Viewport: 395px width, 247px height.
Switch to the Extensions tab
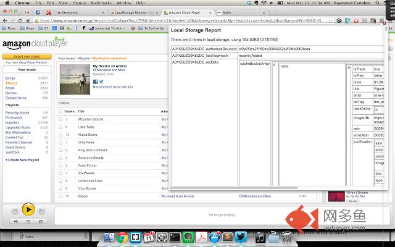tap(80, 12)
